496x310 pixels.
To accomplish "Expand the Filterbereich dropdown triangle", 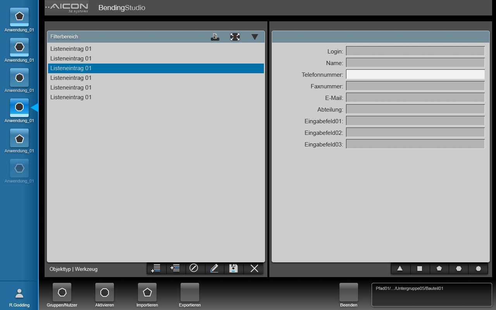I will coord(255,37).
